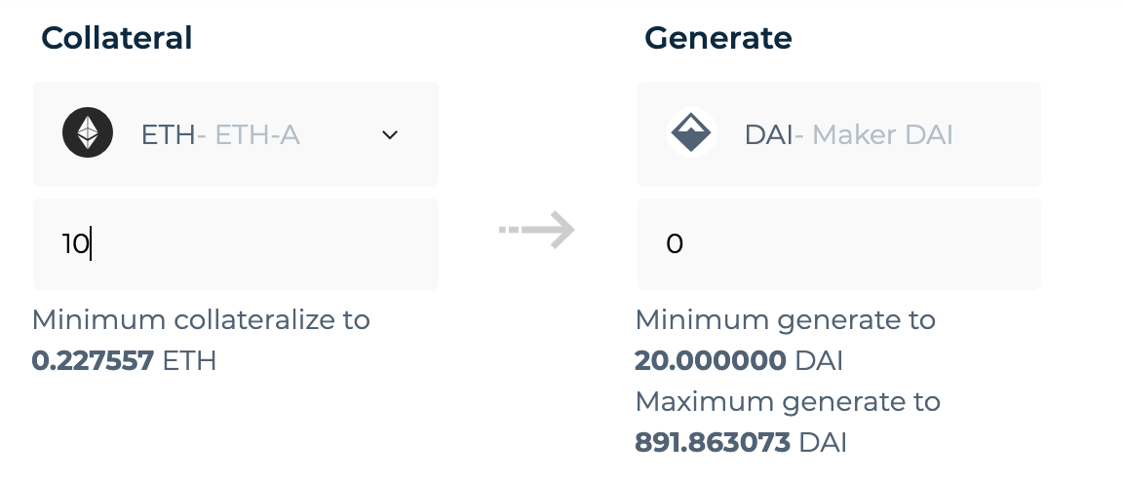Screen dimensions: 1123x479
Task: Click the 'Maximum generate to' label
Action: [787, 402]
